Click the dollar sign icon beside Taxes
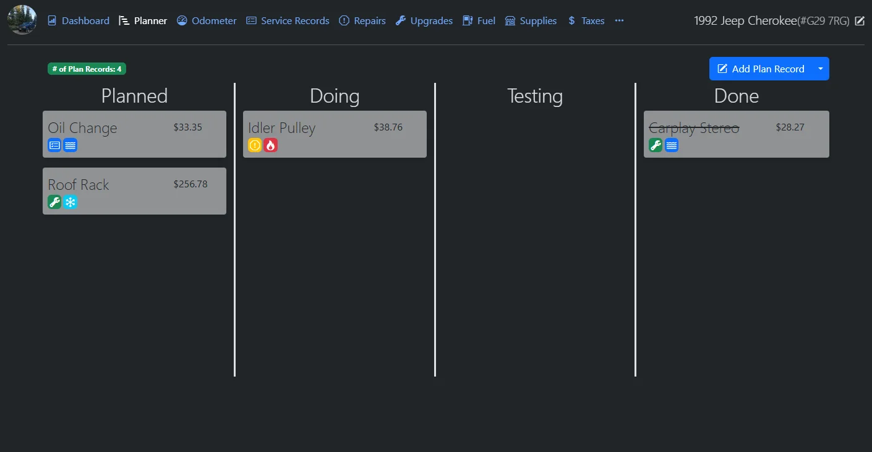The image size is (872, 452). pos(570,20)
